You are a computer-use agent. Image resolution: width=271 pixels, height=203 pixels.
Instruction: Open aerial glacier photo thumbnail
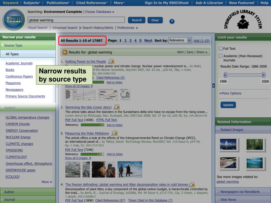(x=73, y=169)
